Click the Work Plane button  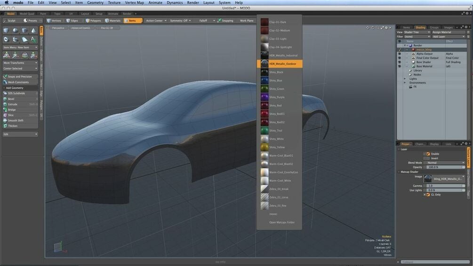coord(247,21)
